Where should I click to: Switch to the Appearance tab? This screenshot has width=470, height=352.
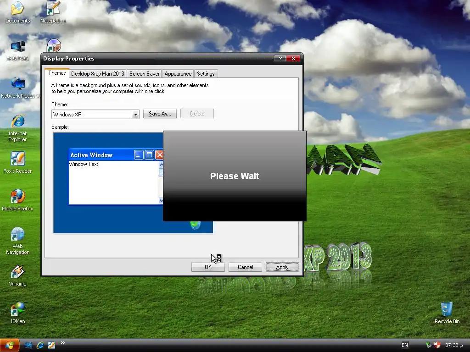(178, 74)
